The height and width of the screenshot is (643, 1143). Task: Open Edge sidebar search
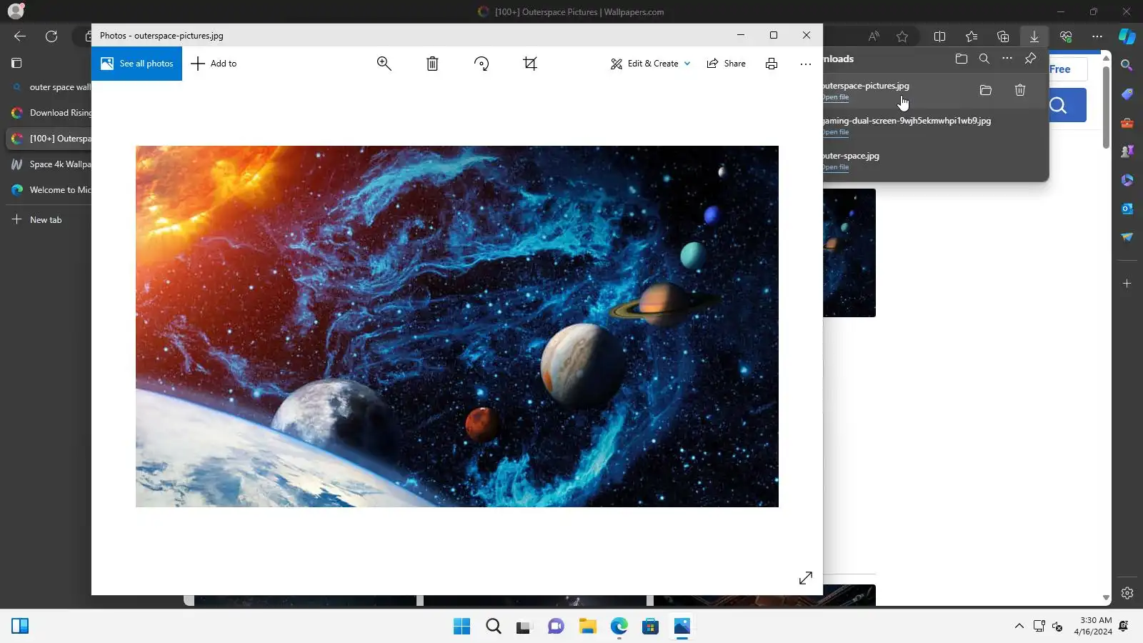1127,66
